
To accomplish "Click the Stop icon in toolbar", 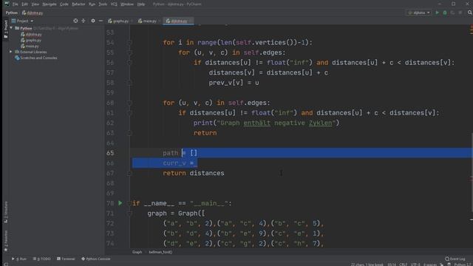I will [460, 13].
